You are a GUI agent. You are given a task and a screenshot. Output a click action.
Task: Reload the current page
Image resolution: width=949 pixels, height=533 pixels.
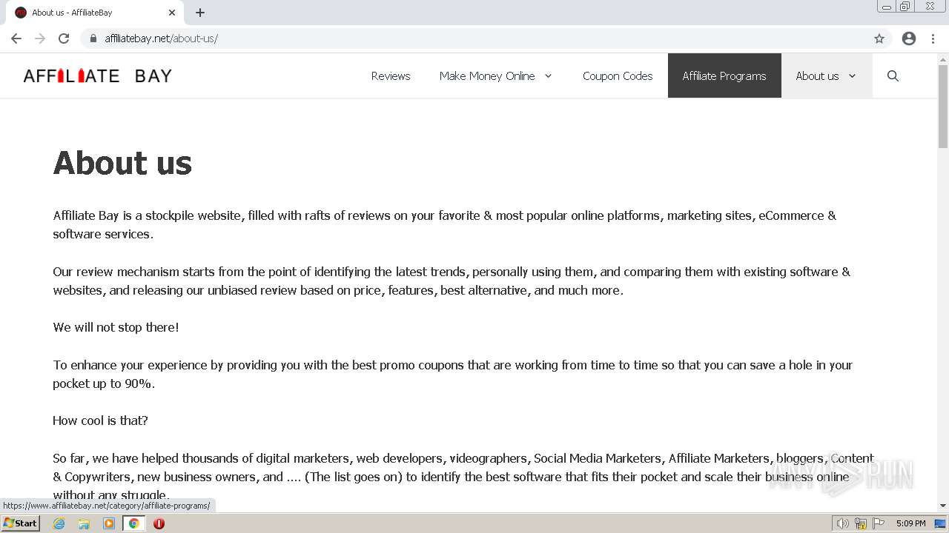64,38
